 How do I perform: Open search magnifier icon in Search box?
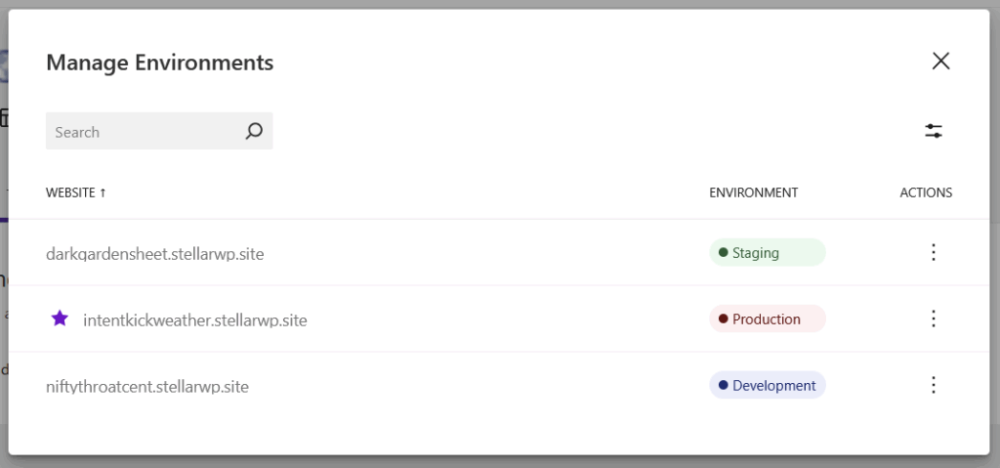(x=254, y=131)
